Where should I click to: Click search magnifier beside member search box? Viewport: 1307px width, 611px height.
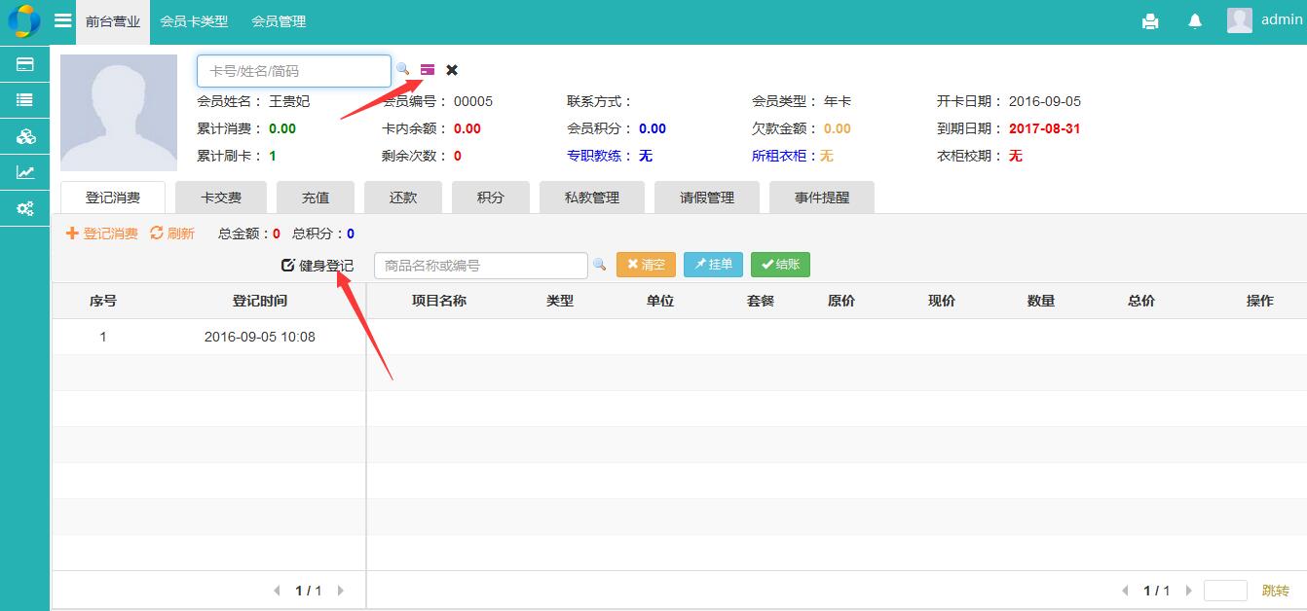pyautogui.click(x=402, y=70)
